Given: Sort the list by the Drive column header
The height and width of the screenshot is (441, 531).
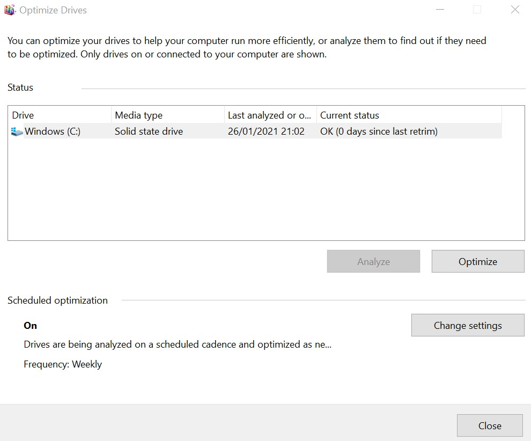Looking at the screenshot, I should tap(59, 115).
